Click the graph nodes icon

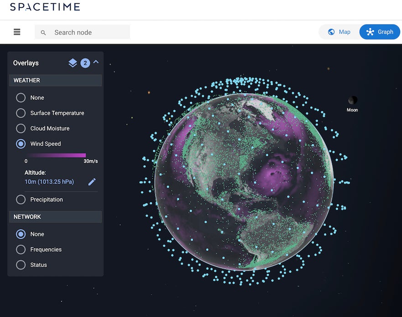click(x=370, y=32)
